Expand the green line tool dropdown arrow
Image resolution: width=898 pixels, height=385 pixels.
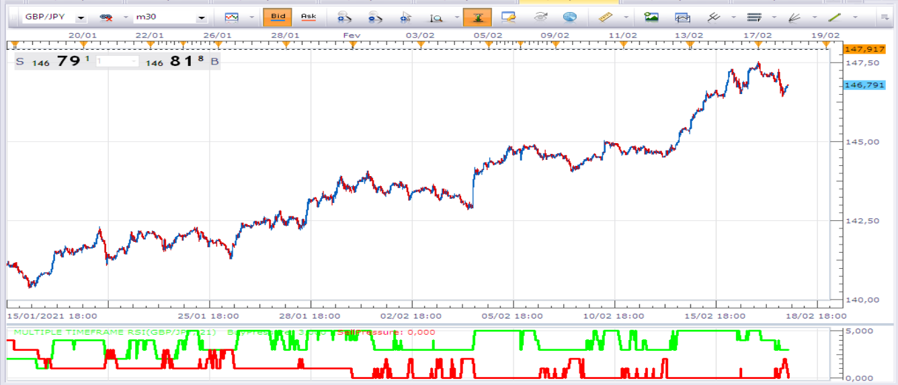point(855,18)
